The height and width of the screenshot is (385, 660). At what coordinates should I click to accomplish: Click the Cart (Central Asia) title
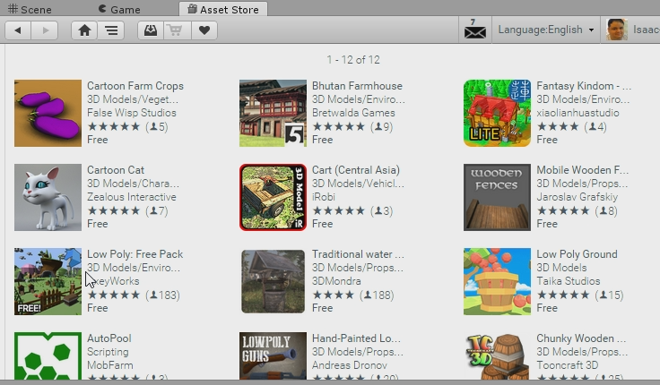(x=356, y=170)
